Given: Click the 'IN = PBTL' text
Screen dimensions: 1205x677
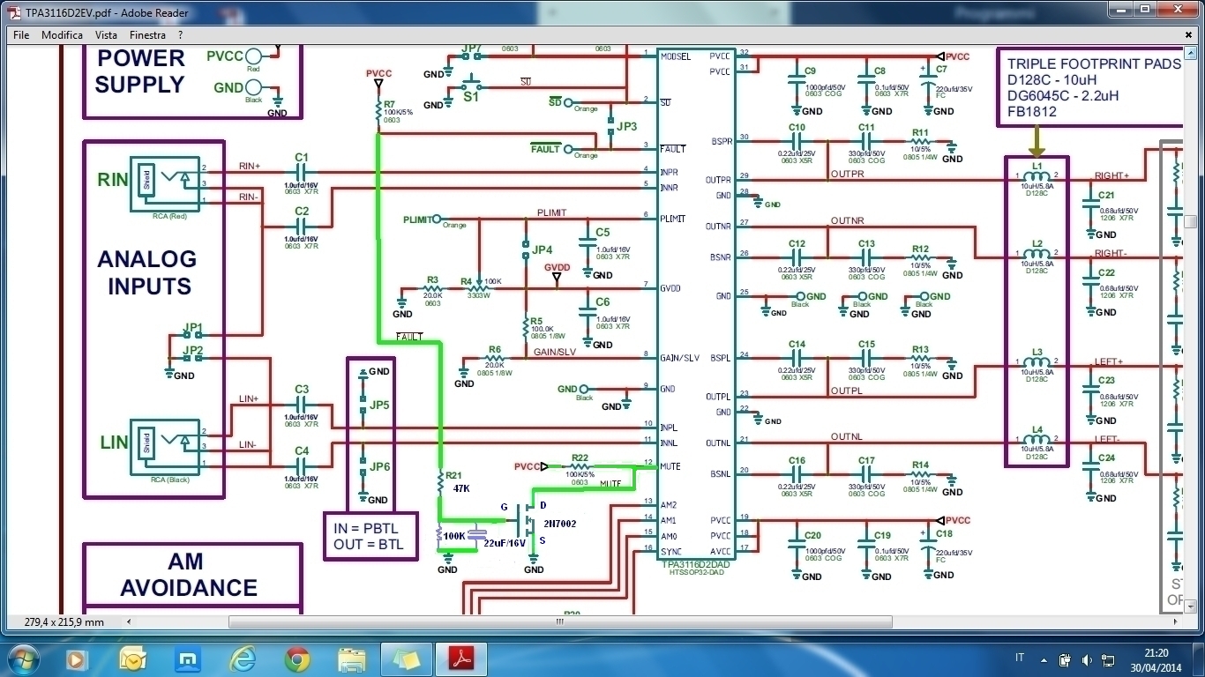Looking at the screenshot, I should pos(367,528).
